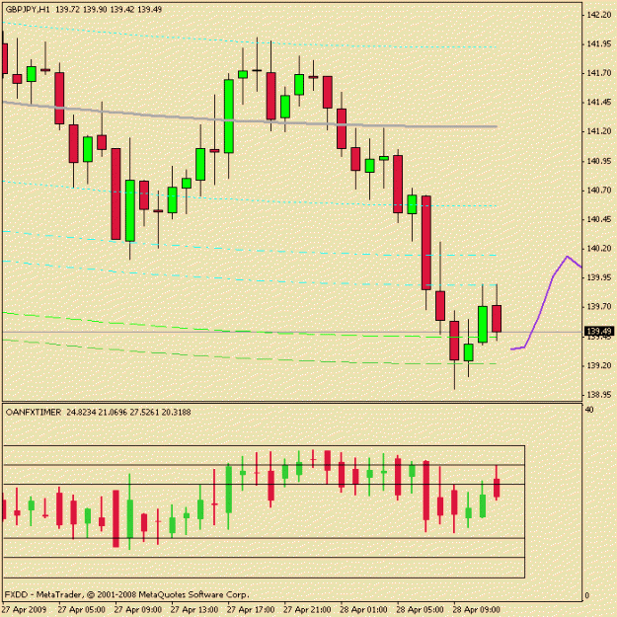Click the 28 Apr 05:00 time label

pyautogui.click(x=421, y=610)
